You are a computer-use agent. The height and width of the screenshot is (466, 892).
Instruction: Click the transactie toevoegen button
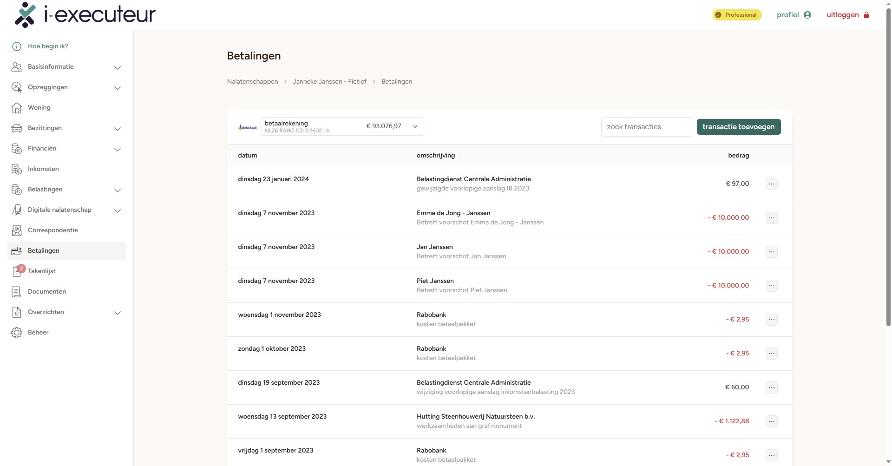(x=738, y=127)
